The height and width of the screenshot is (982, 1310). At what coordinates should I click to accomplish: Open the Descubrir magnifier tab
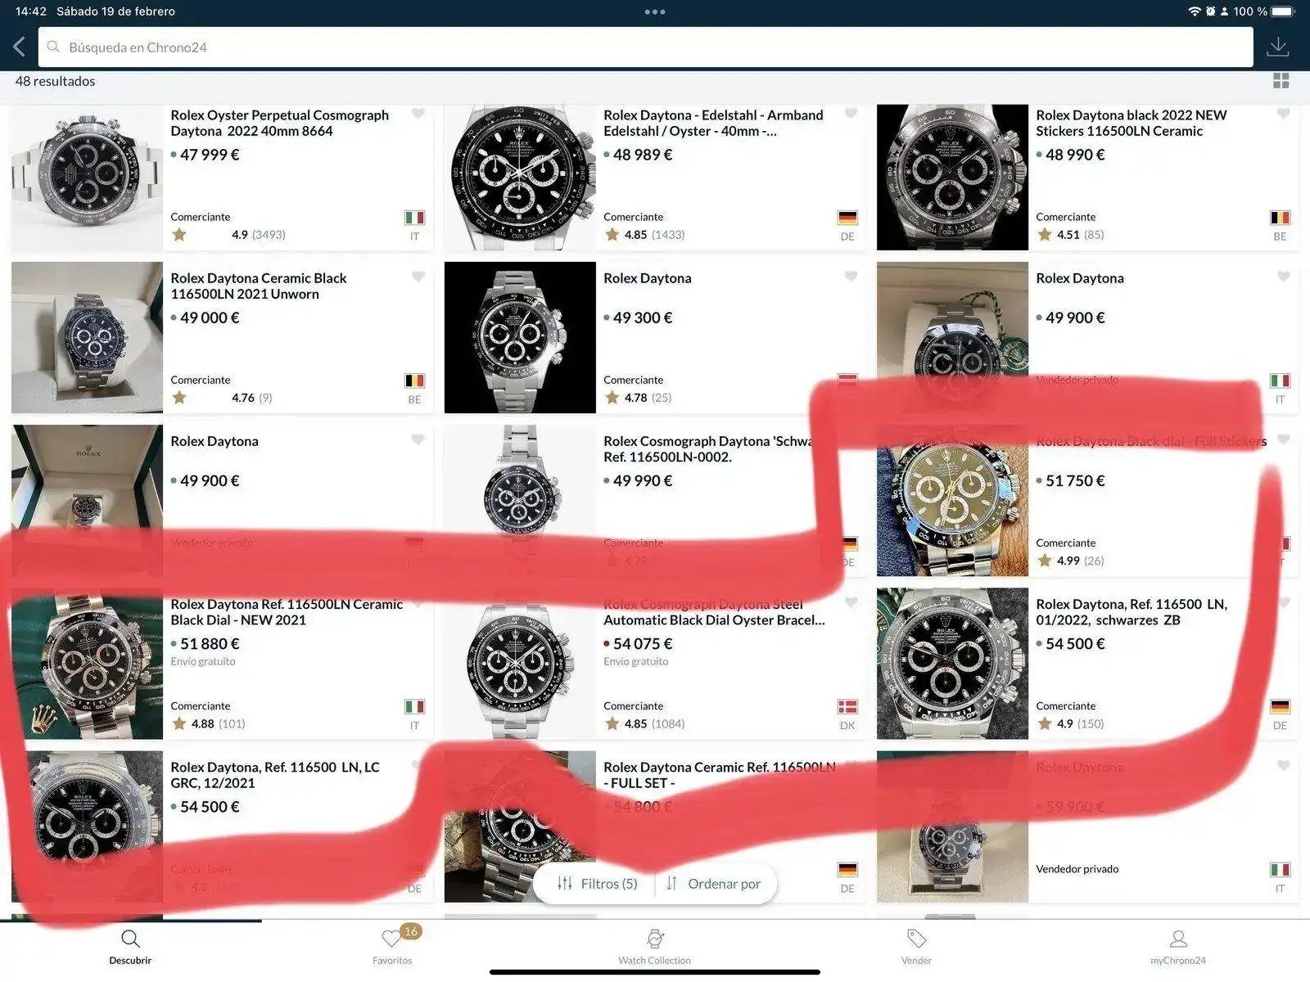click(130, 947)
